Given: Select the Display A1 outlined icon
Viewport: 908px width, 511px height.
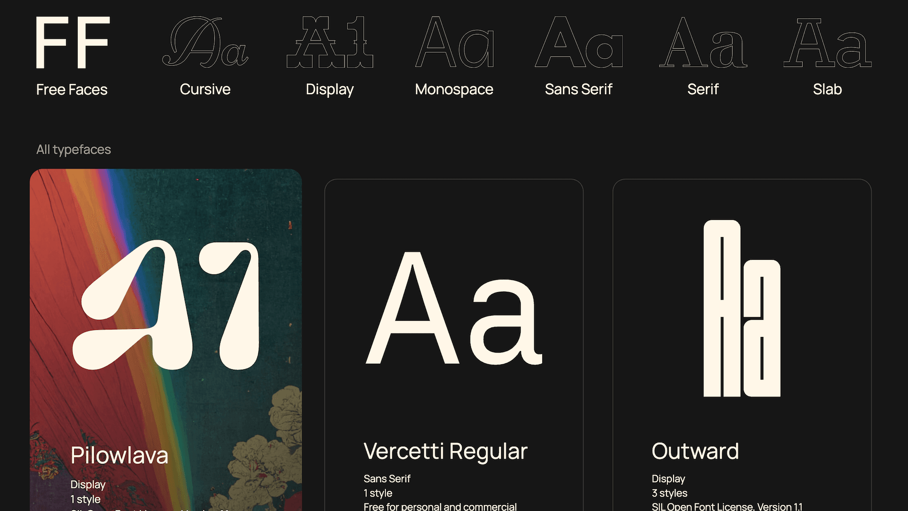Looking at the screenshot, I should point(329,42).
